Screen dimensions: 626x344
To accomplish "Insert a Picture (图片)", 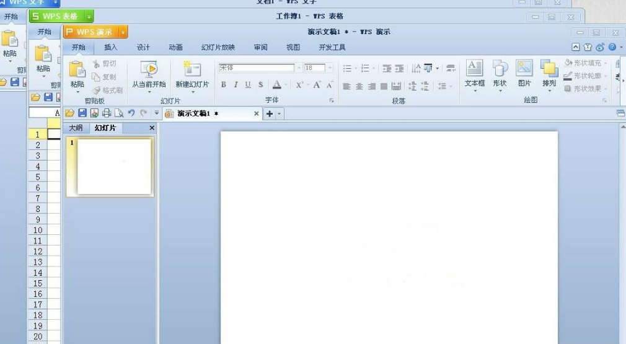I will coord(524,74).
